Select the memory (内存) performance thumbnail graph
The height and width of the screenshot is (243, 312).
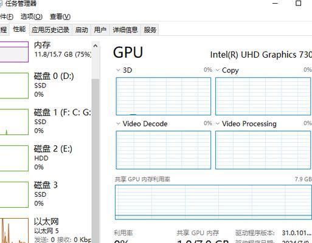point(14,52)
